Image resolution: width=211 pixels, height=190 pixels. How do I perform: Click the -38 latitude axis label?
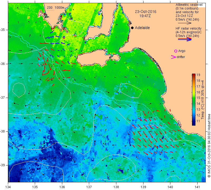pos(3,131)
